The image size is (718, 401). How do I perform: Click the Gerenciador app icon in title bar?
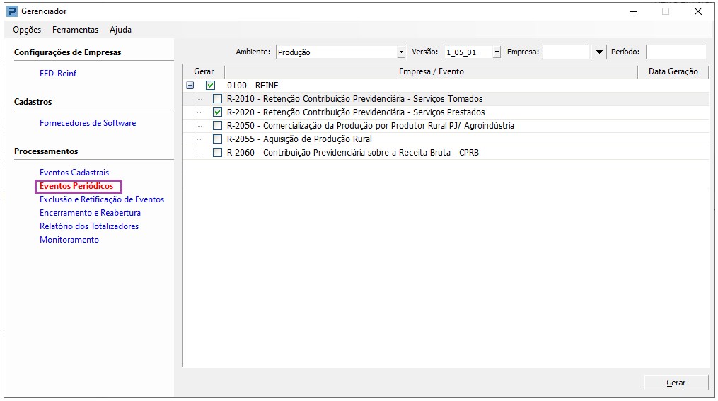click(x=12, y=11)
